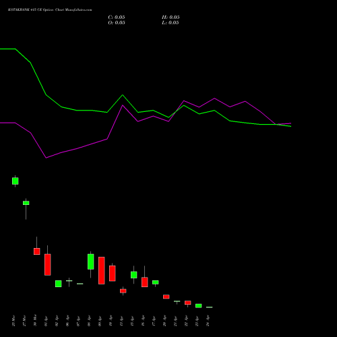Click the purple indicator line's lowest point
The image size is (337, 337).
pos(46,158)
